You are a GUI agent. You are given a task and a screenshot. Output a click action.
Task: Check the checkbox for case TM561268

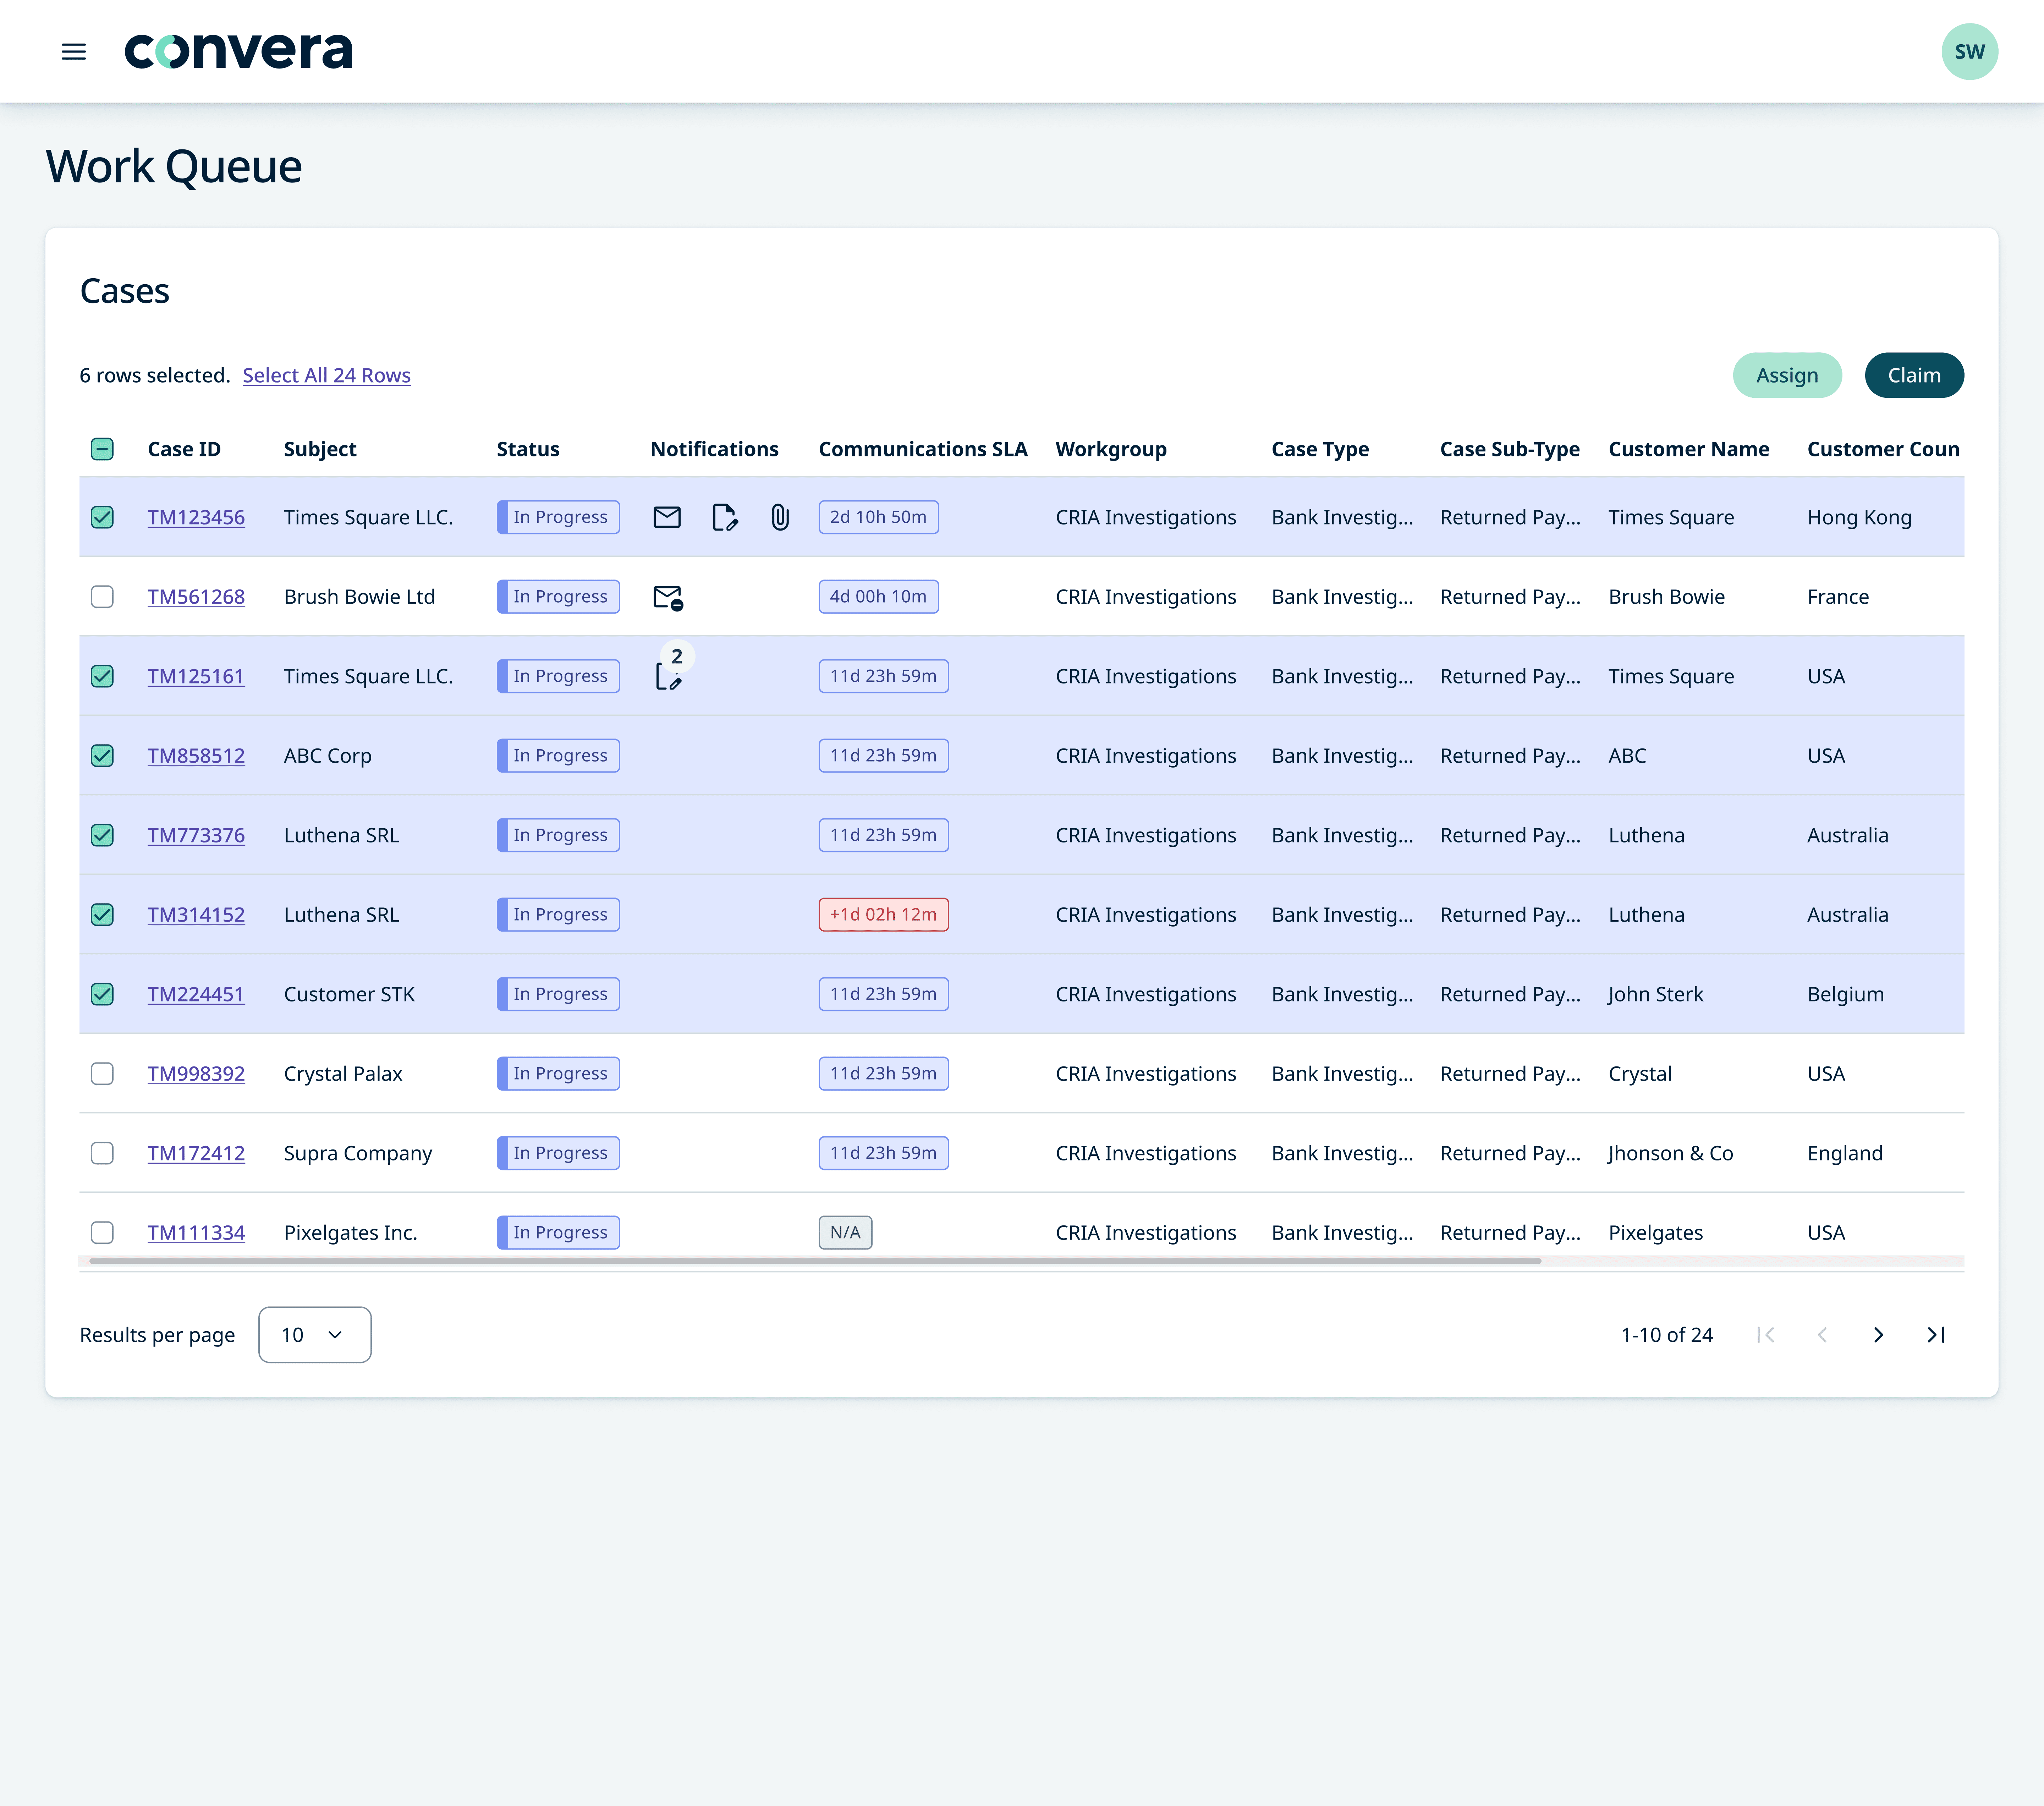(x=102, y=597)
